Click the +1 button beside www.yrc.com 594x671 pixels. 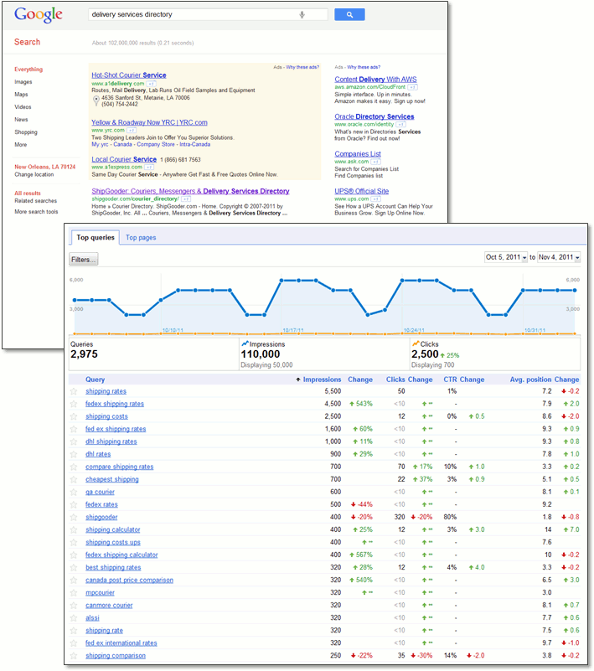(132, 130)
